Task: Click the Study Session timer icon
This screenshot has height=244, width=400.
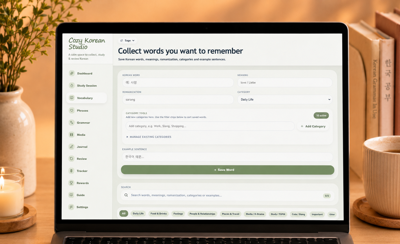Action: 72,85
